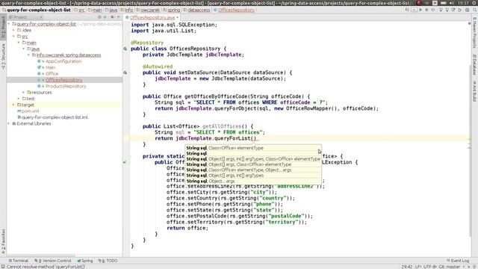Click the Make Project build icon
The height and width of the screenshot is (269, 478).
407,10
